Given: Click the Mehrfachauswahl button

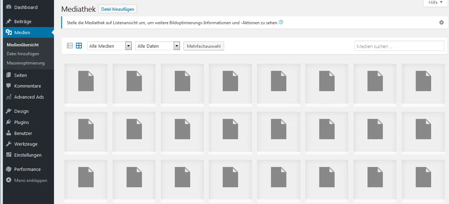Looking at the screenshot, I should click(x=204, y=46).
